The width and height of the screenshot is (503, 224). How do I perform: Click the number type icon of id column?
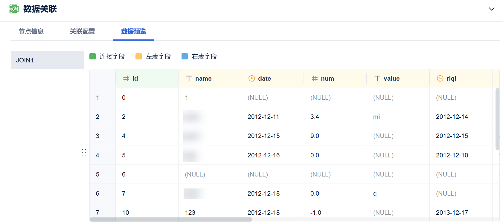pos(126,78)
